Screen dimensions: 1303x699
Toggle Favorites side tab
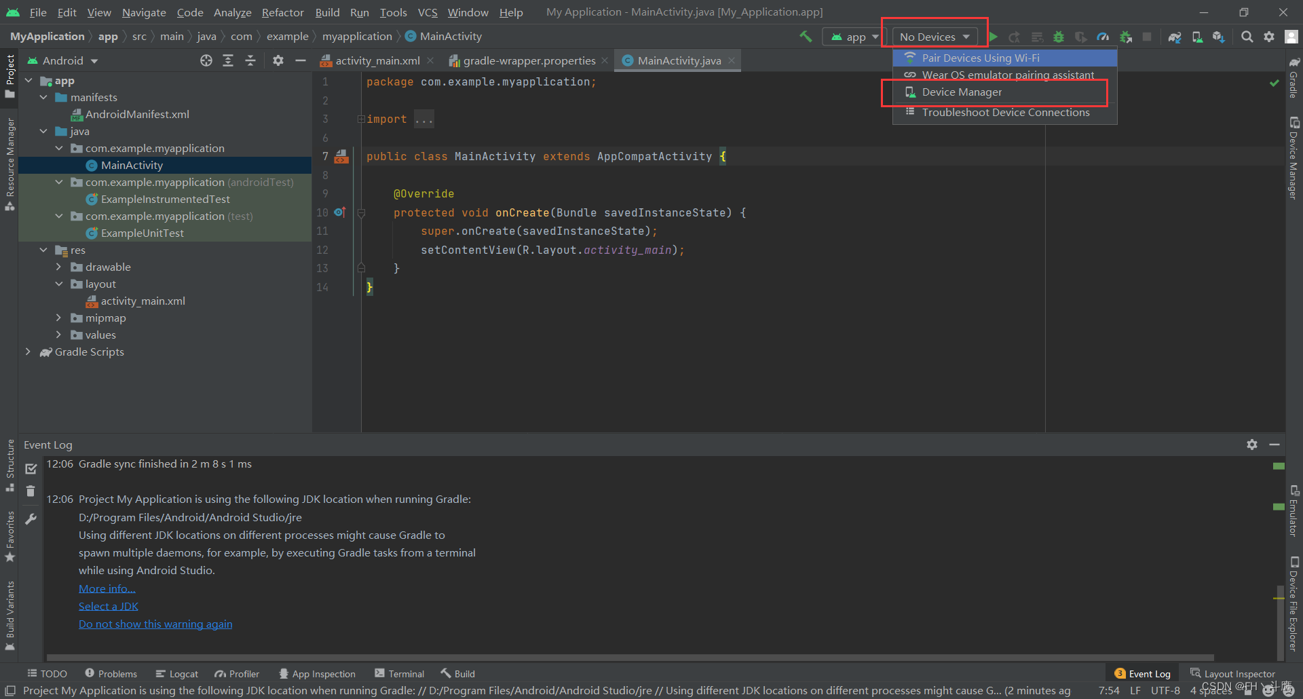point(10,536)
